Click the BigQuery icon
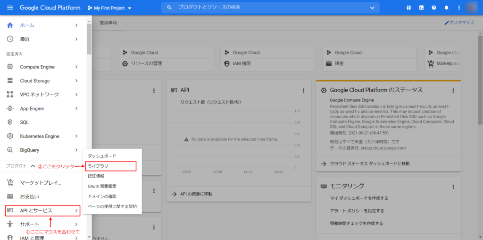Screen dimensions: 483x240 tap(10, 150)
